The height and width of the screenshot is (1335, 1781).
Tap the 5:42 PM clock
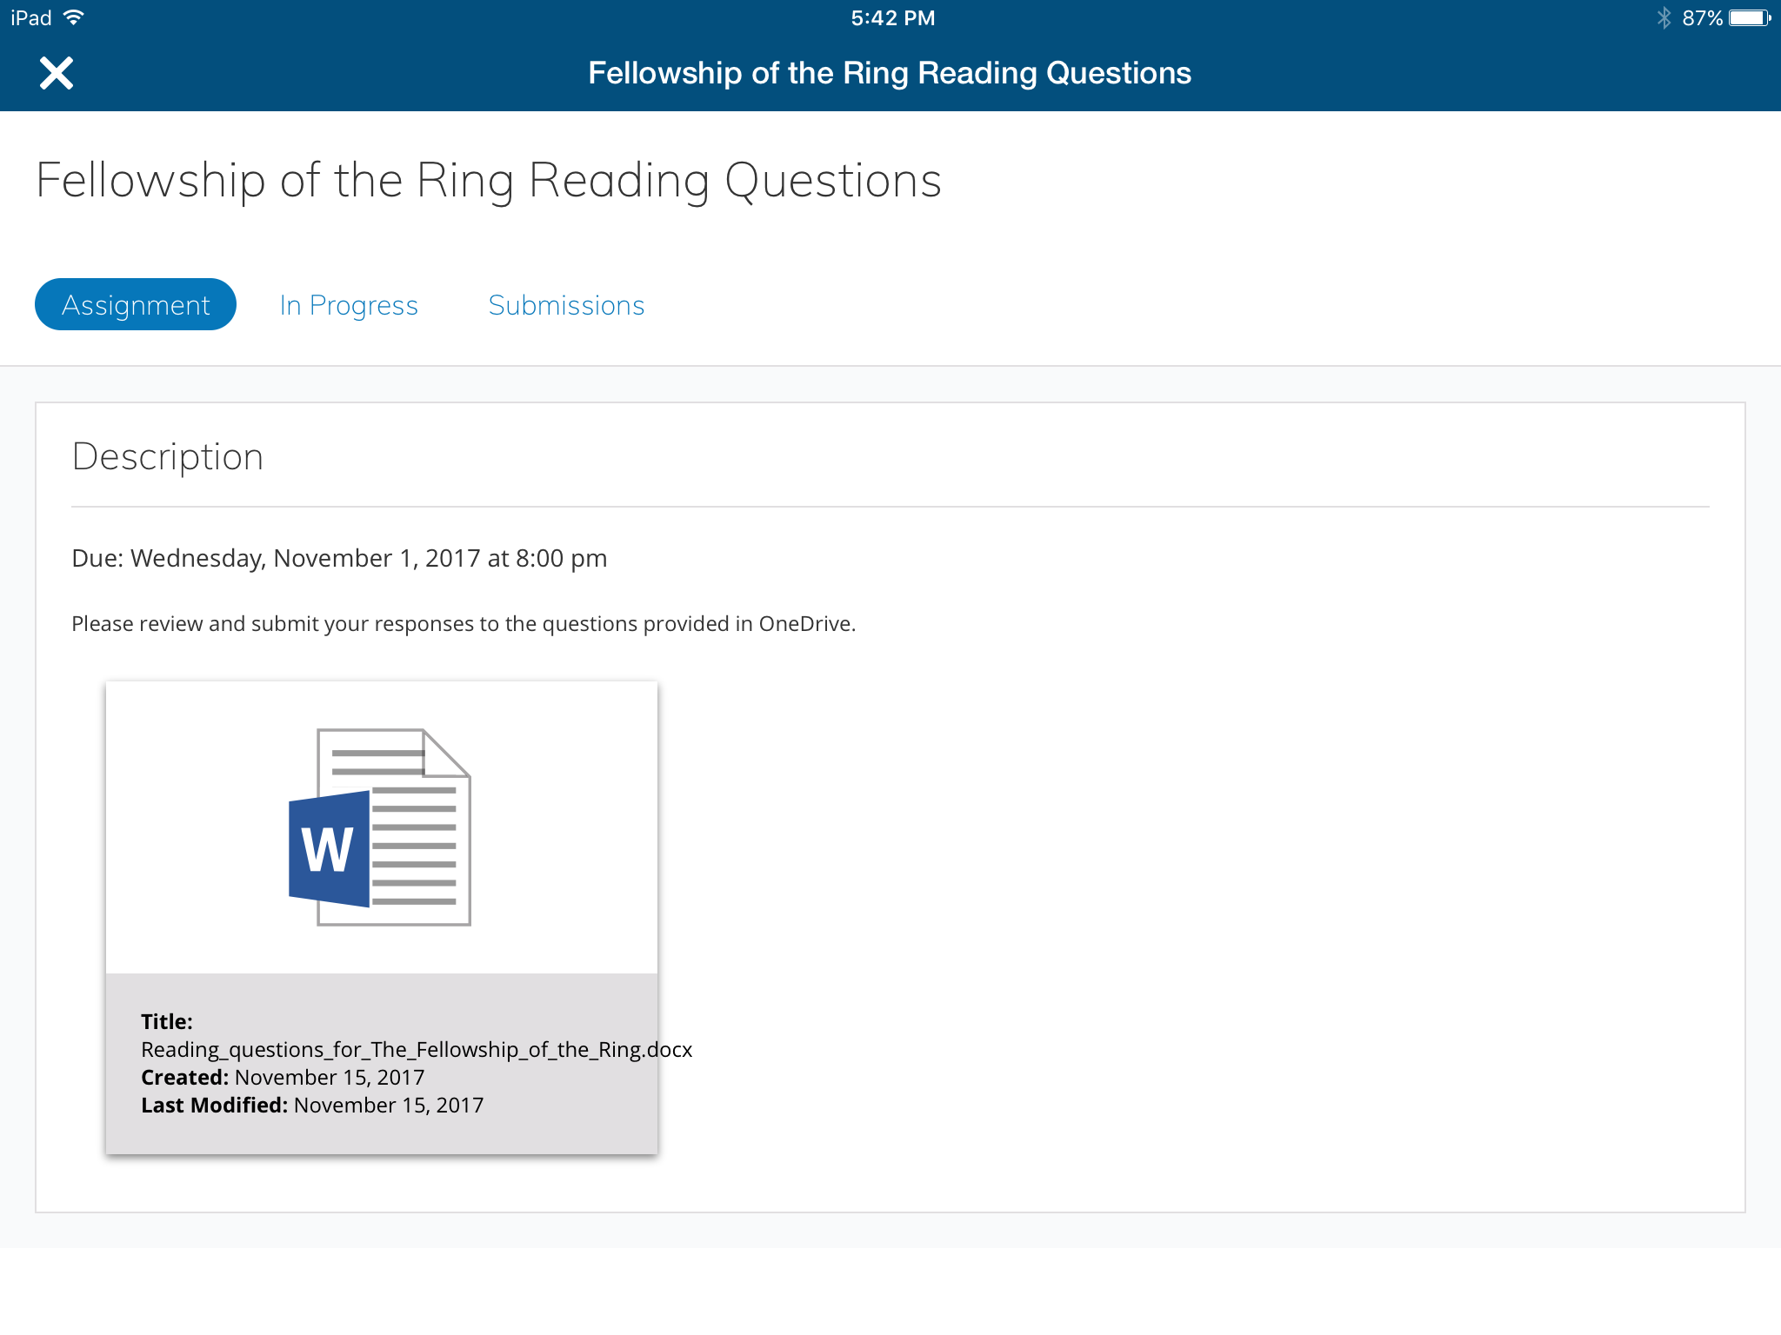[892, 18]
